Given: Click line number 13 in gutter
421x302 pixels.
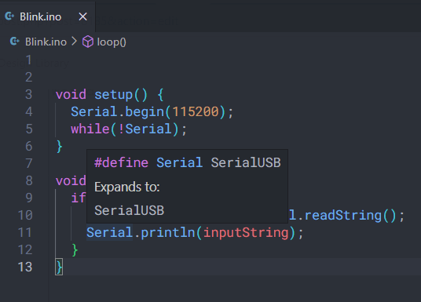Looking at the screenshot, I should coord(25,267).
